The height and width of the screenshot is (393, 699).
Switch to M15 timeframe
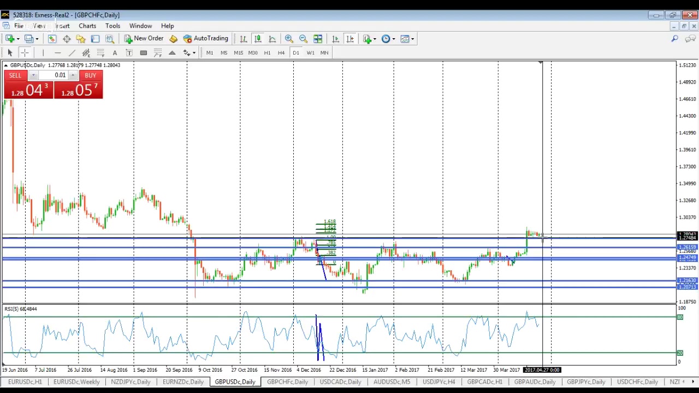click(238, 53)
